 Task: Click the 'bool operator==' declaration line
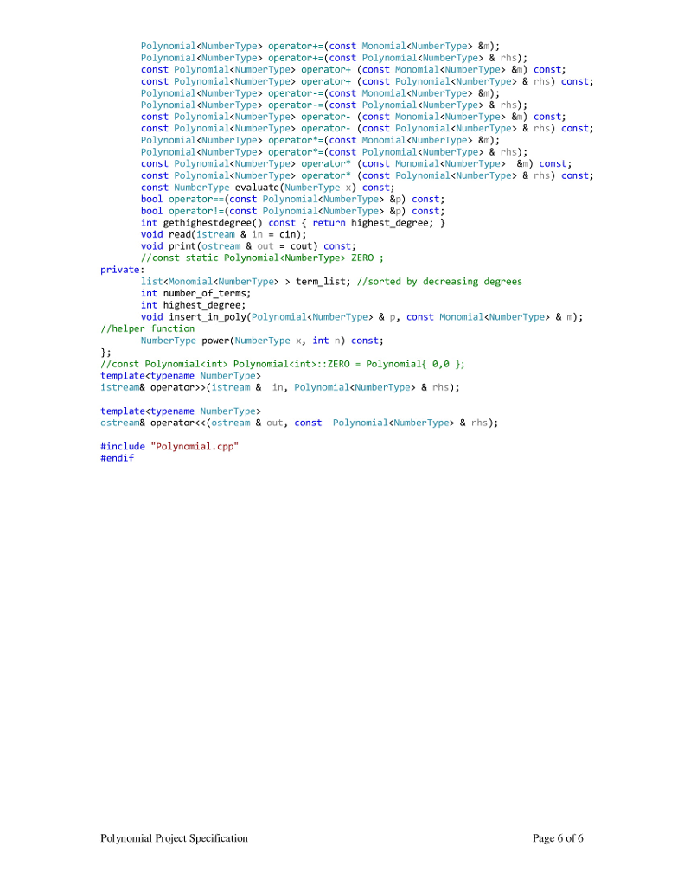292,200
